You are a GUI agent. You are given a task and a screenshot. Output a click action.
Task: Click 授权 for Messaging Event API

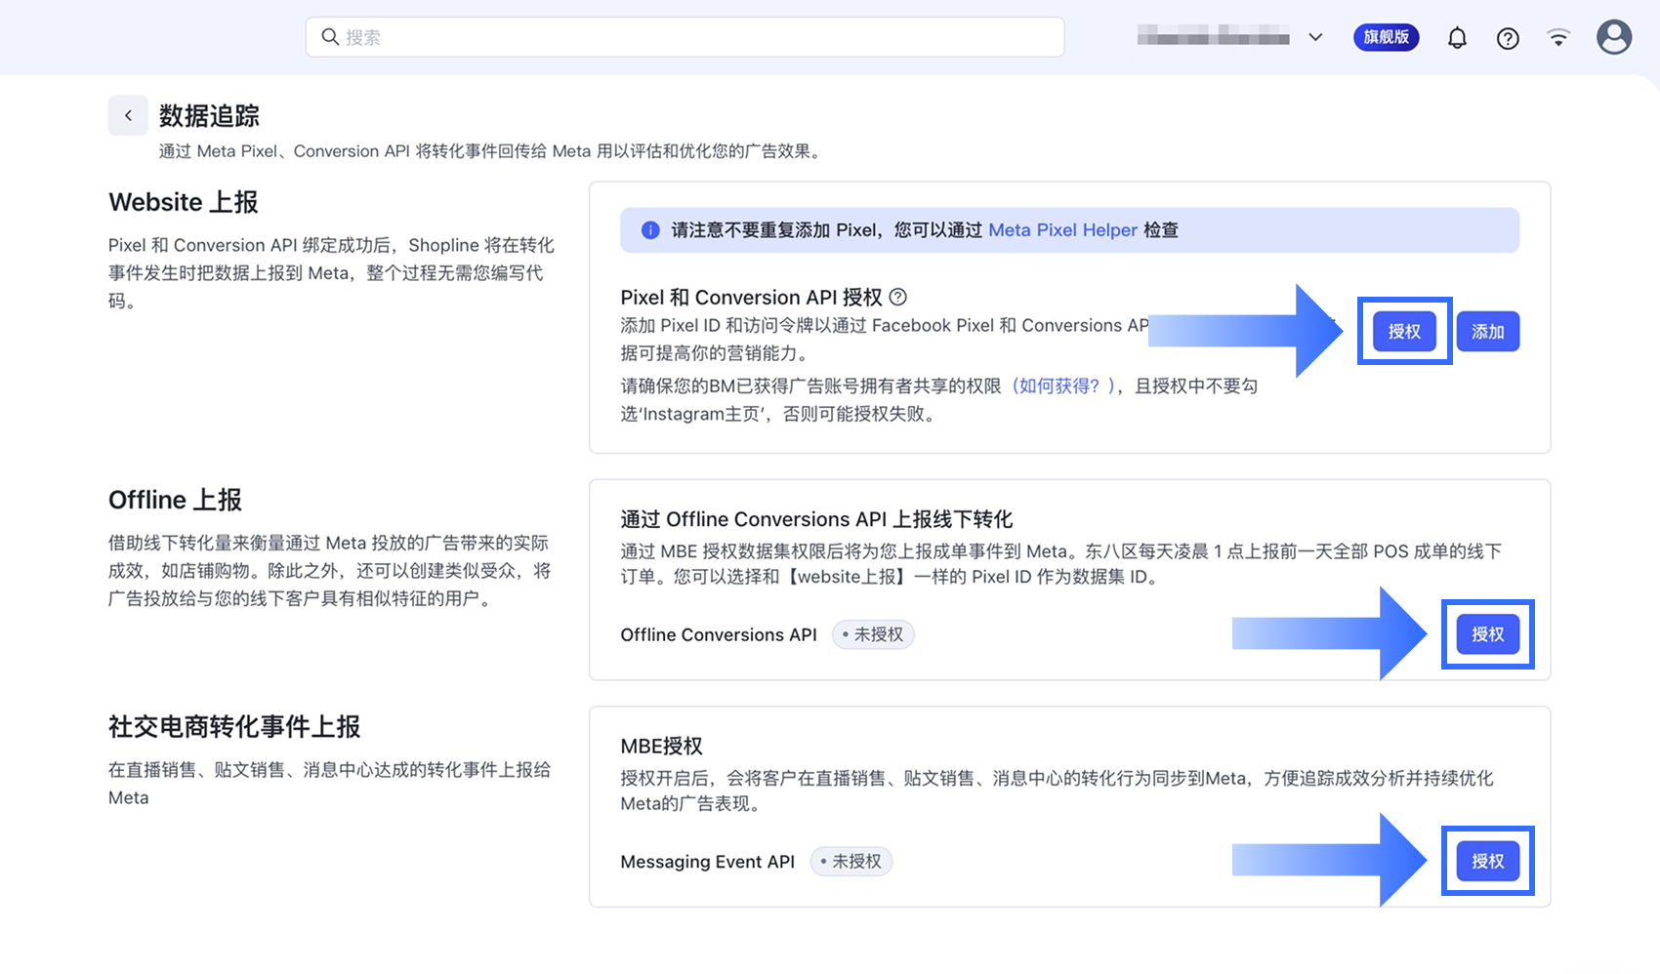point(1487,861)
